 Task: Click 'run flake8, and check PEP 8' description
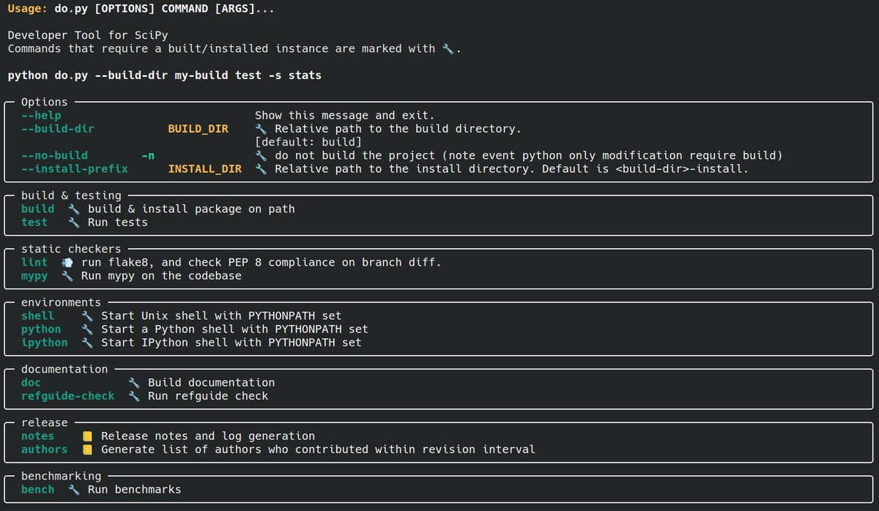click(262, 262)
